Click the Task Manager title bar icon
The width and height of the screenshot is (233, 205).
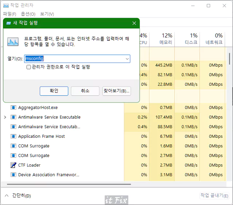pyautogui.click(x=6, y=6)
